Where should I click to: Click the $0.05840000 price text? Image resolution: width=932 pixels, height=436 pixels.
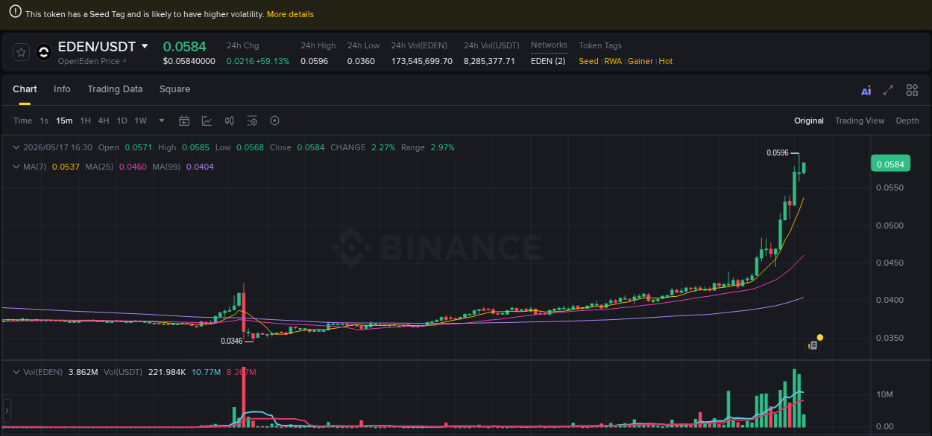189,61
